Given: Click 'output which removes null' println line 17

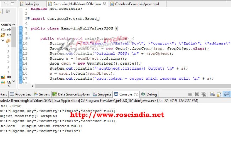Looking at the screenshot, I should (131, 78).
